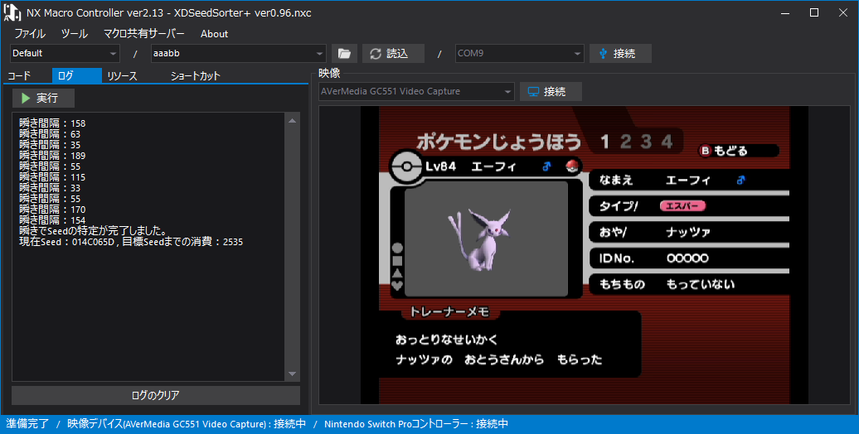This screenshot has width=859, height=434.
Task: Close the NX Macro Controller window
Action: pyautogui.click(x=843, y=12)
